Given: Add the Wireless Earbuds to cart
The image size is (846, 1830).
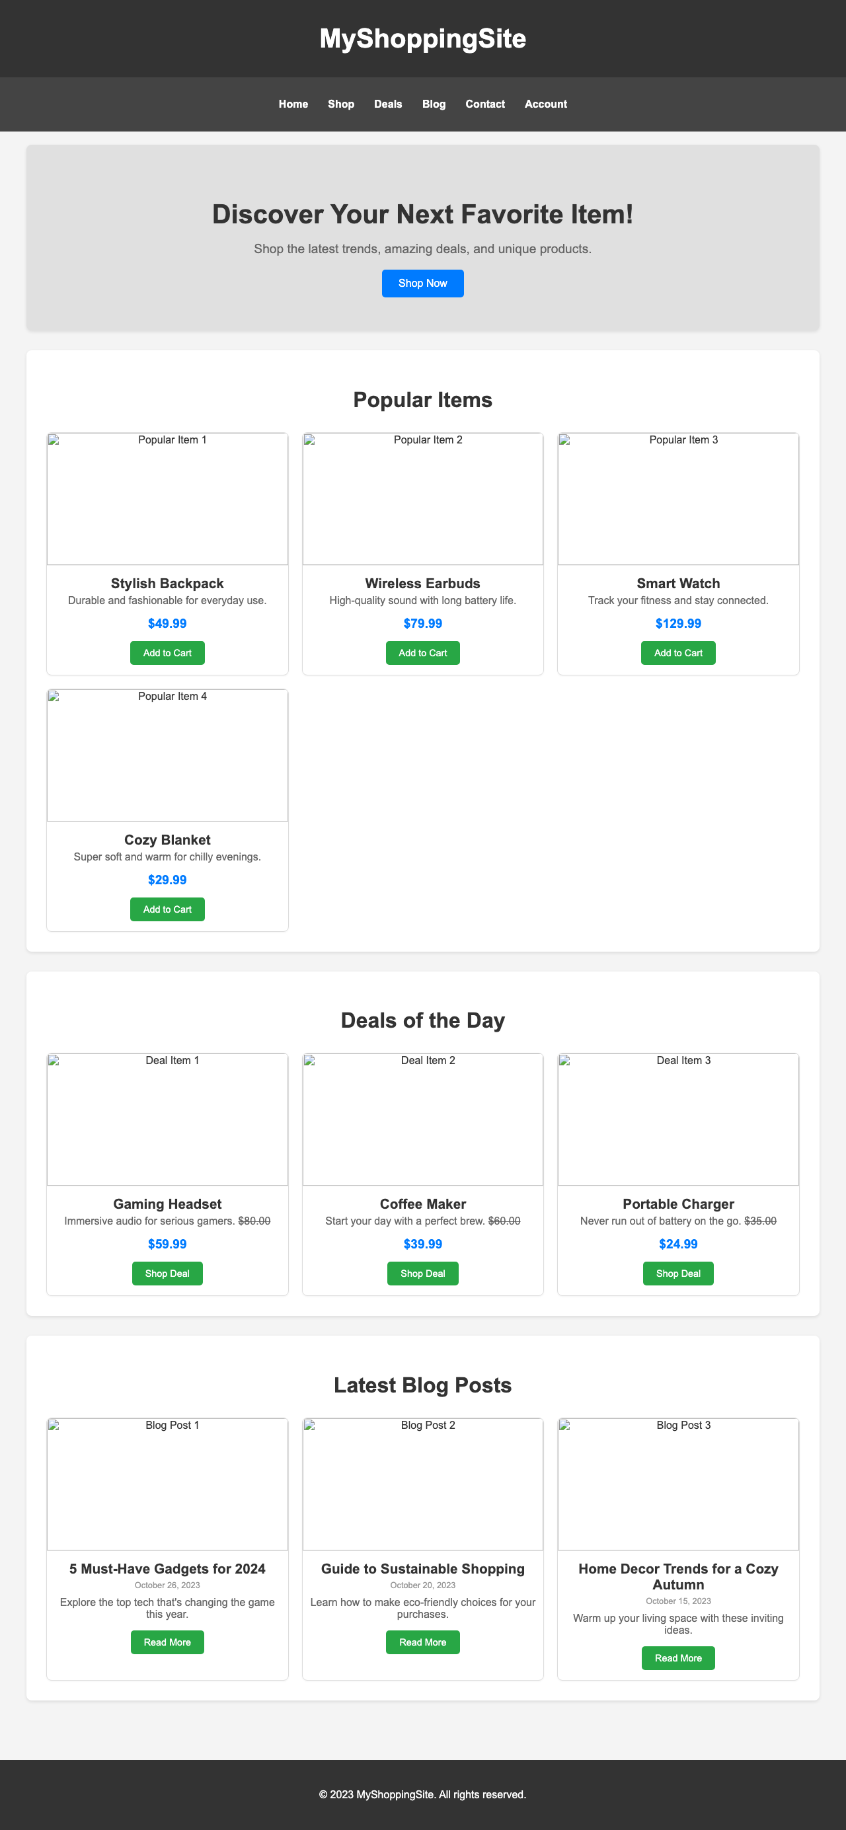Looking at the screenshot, I should tap(422, 652).
